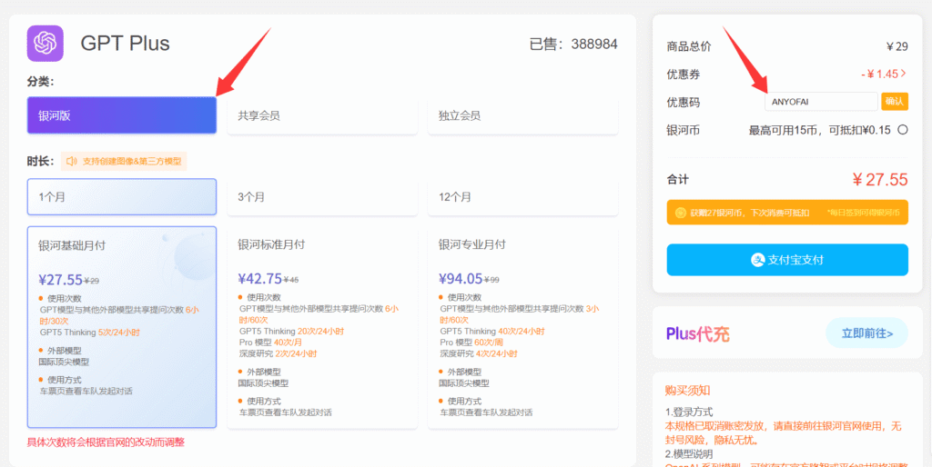Select the 共享会员 category tab

(x=322, y=115)
